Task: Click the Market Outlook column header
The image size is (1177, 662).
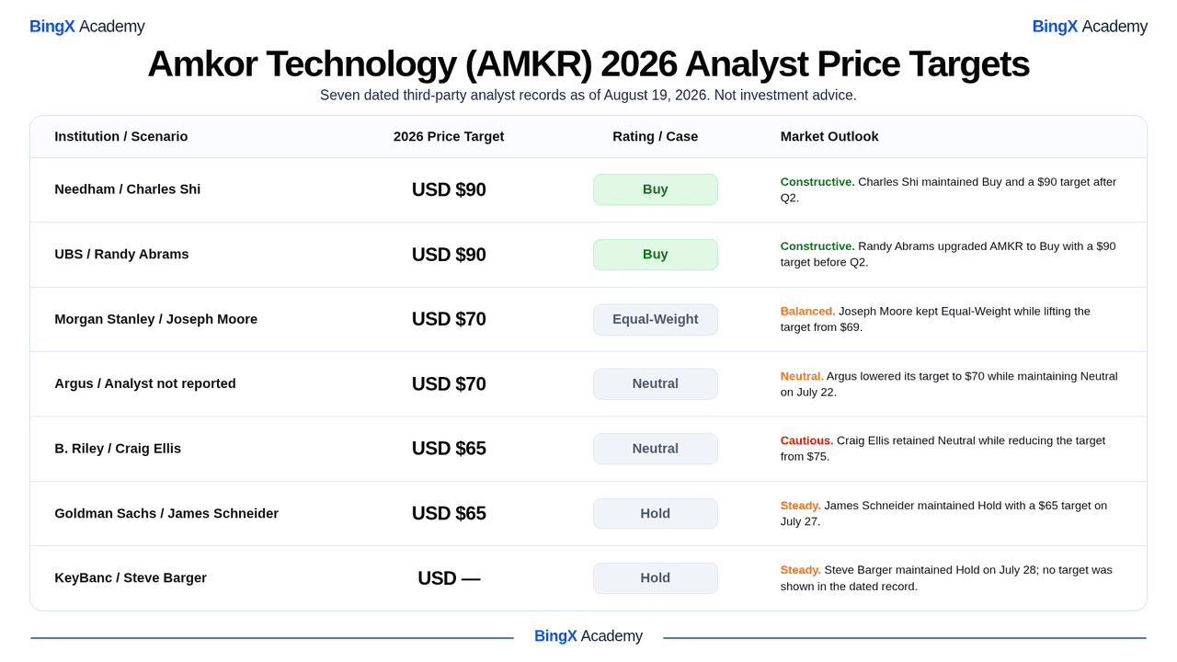Action: tap(829, 137)
